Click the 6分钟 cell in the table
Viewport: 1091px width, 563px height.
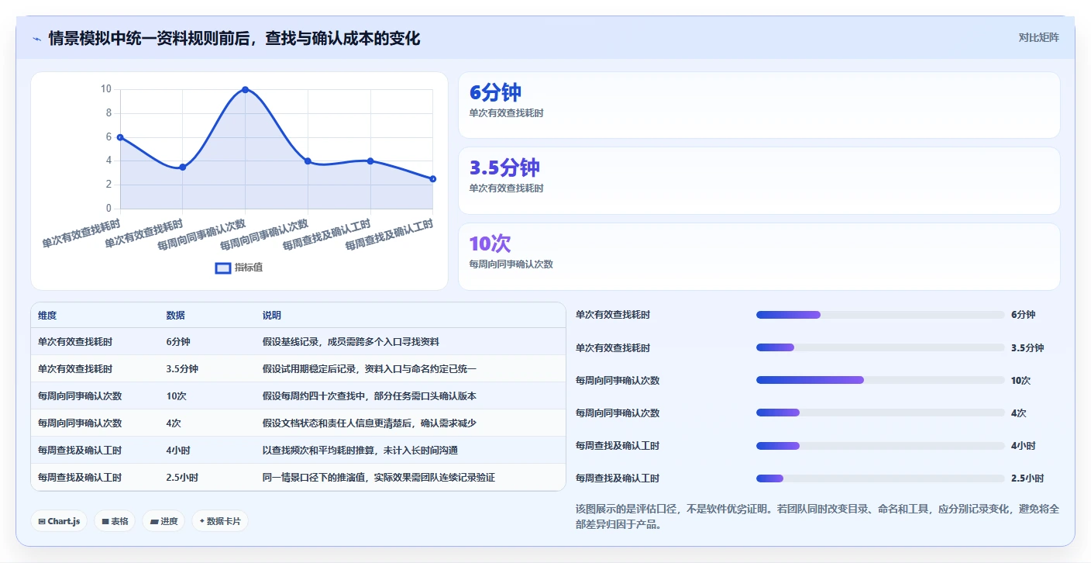point(178,341)
